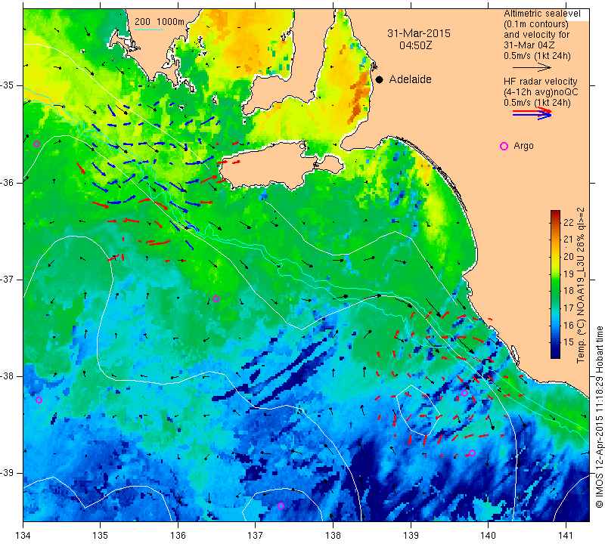Screen dimensions: 605x544
Task: Click the temperature color bar
Action: pos(555,285)
